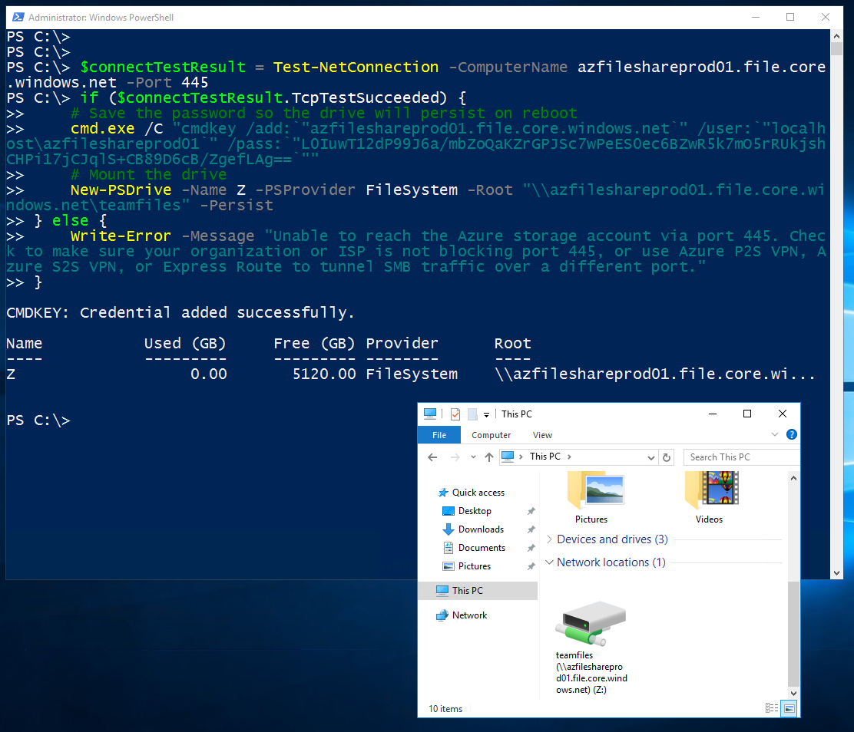Click the PowerShell icon in the window title bar
This screenshot has height=732, width=854.
tap(18, 17)
